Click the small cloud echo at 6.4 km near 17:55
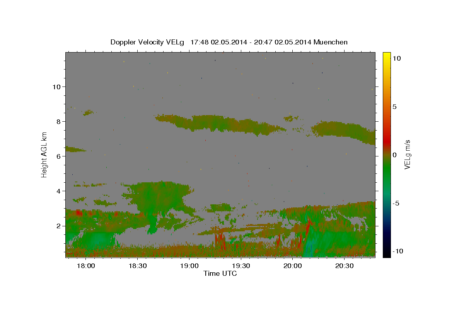This screenshot has height=309, width=464. click(75, 149)
